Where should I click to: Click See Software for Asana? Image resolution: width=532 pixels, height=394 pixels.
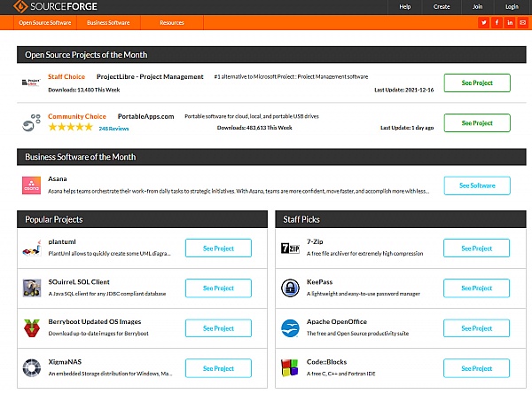pos(477,185)
